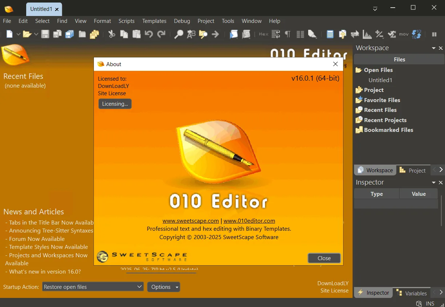Click the Open File folder icon
This screenshot has height=307, width=445.
(27, 34)
